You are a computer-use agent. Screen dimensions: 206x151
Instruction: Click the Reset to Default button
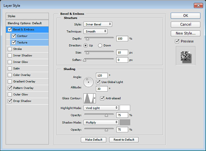tap(124, 140)
